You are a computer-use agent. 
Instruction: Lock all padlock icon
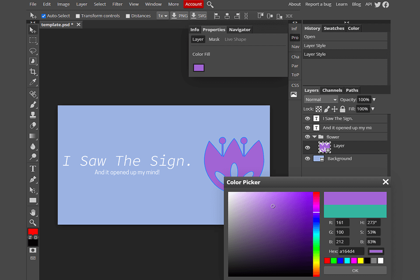coord(343,109)
